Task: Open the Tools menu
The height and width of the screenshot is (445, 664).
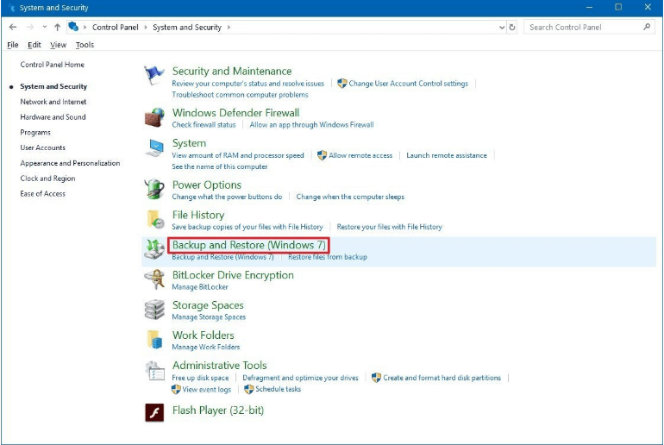Action: tap(85, 45)
